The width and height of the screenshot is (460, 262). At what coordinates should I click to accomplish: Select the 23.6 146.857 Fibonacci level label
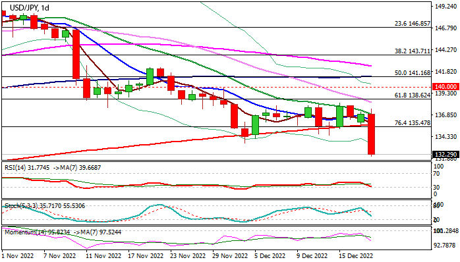pyautogui.click(x=413, y=24)
